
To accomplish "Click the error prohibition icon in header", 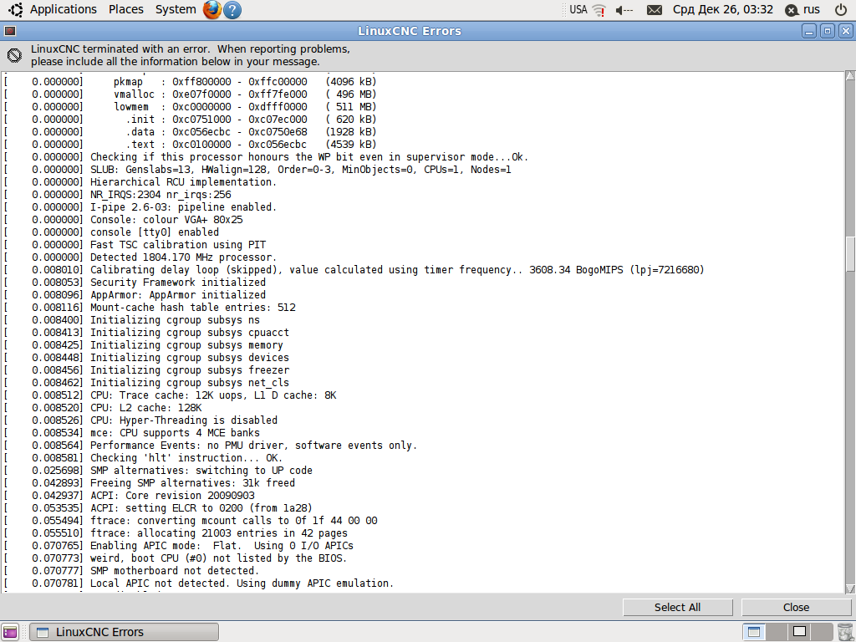I will 15,55.
